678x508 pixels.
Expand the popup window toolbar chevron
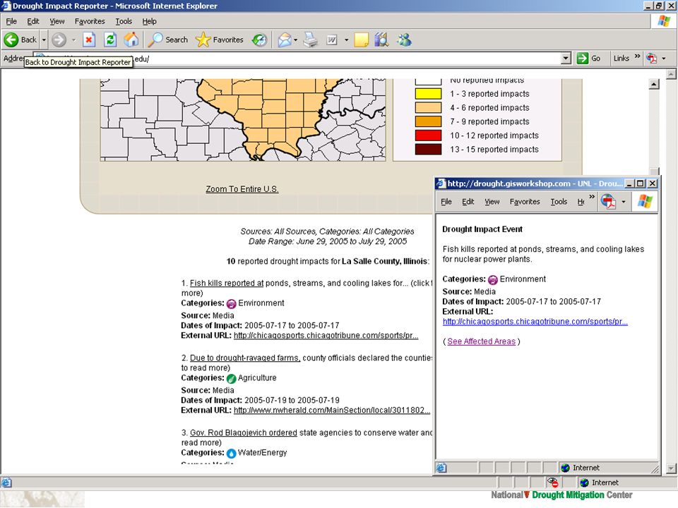click(x=592, y=197)
